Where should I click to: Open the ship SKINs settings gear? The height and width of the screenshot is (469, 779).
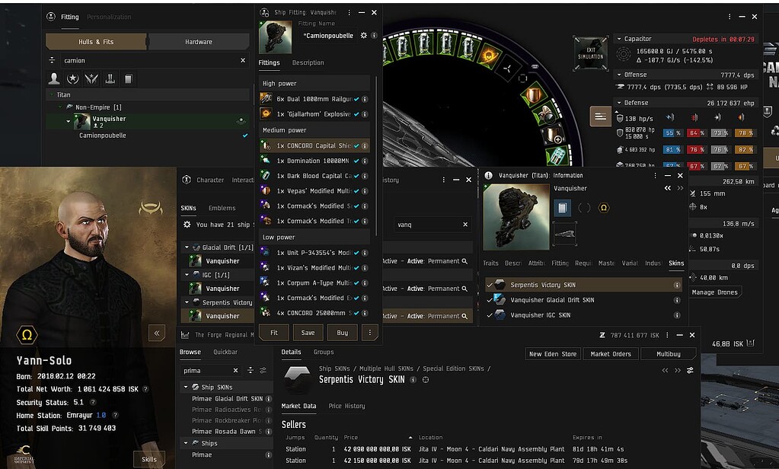click(187, 225)
